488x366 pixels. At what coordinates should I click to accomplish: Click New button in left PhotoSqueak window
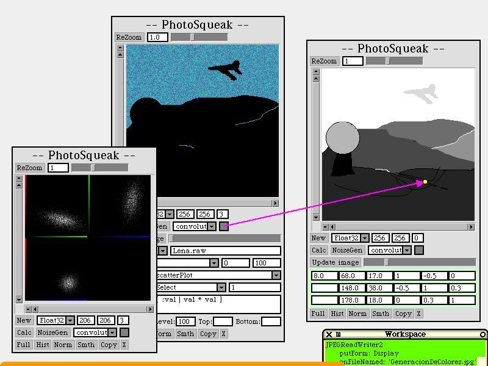[x=24, y=320]
